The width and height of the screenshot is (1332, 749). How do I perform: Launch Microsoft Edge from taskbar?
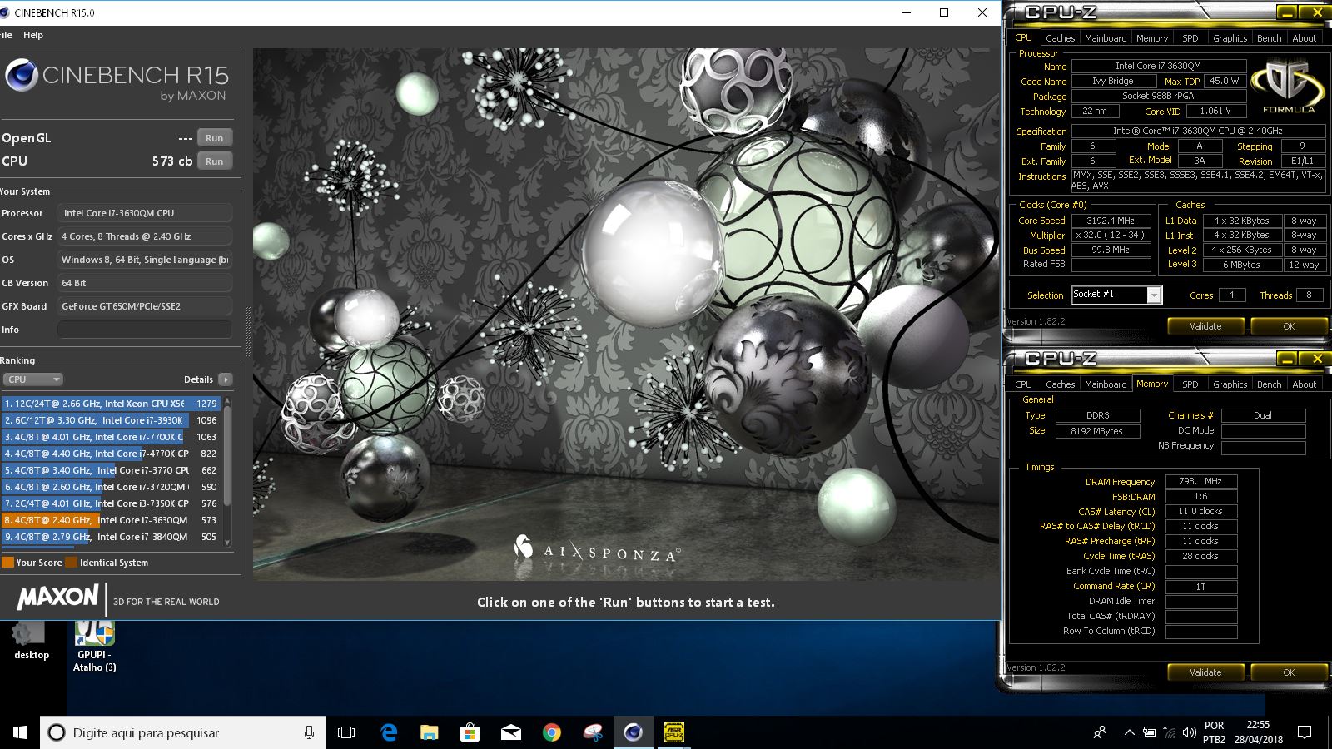[x=389, y=732]
